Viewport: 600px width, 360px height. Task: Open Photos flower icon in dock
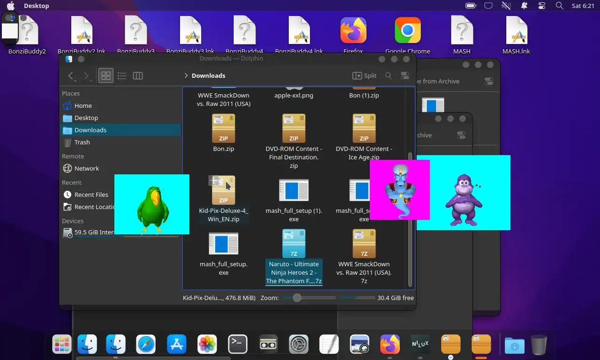[207, 345]
